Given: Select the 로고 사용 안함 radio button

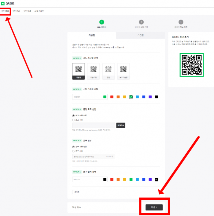Looking at the screenshot, I should pos(74,115).
